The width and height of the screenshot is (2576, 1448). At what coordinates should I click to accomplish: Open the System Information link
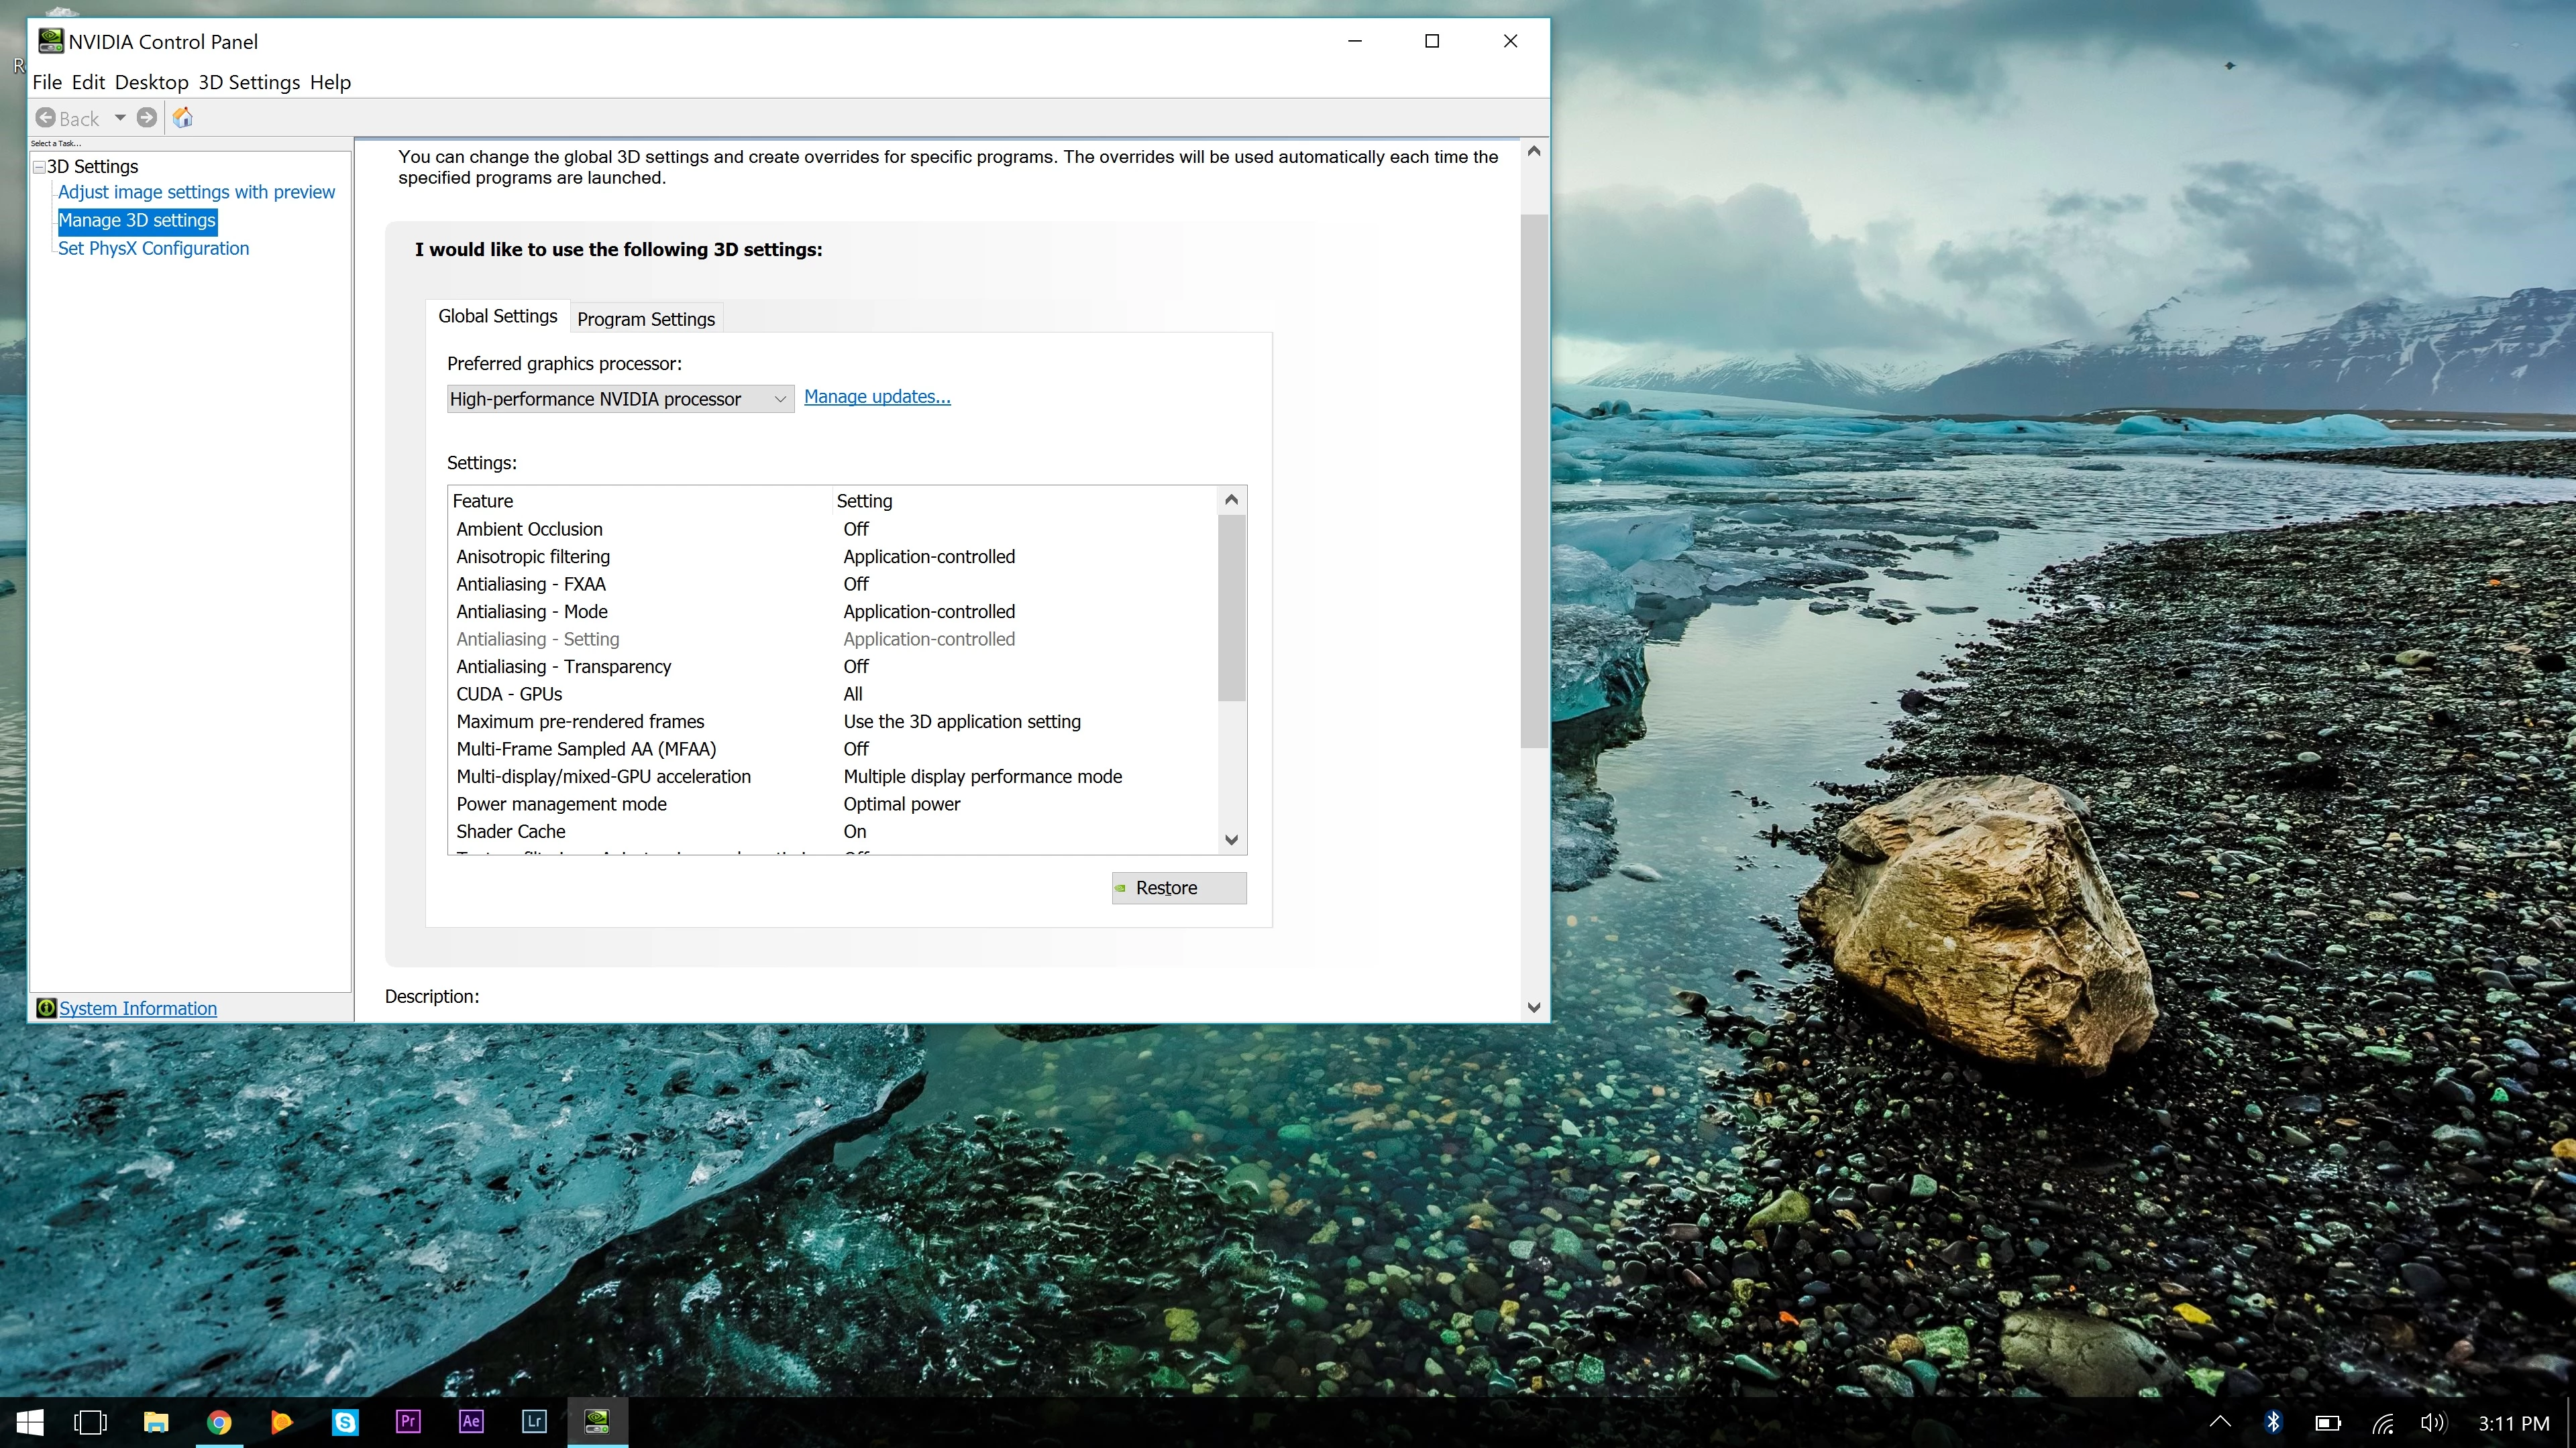tap(138, 1008)
